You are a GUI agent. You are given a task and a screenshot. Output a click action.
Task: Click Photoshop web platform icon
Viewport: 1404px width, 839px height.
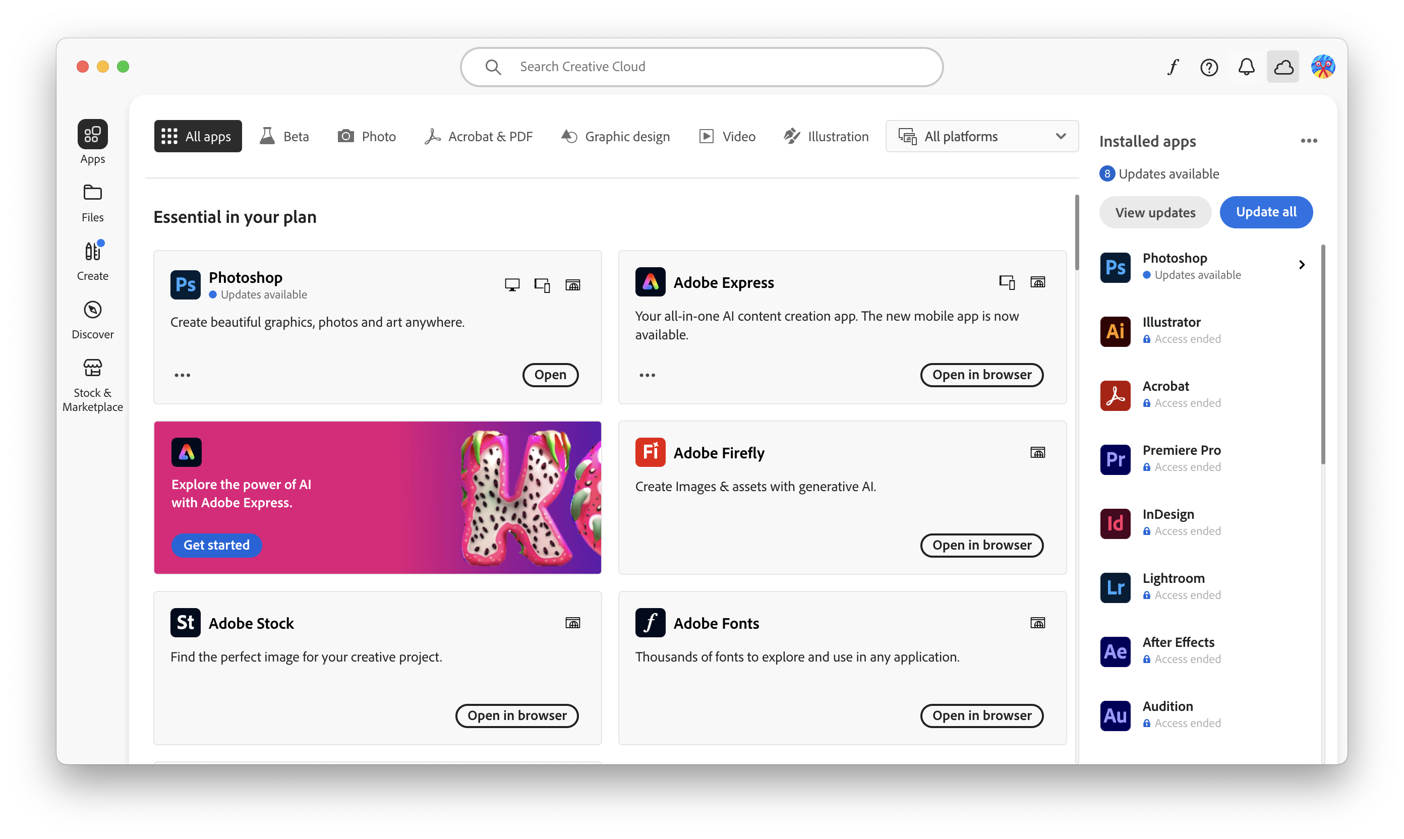coord(573,284)
